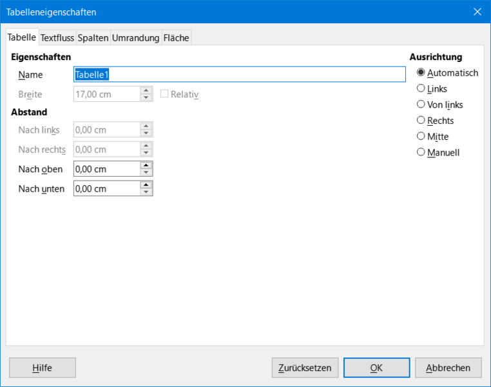The width and height of the screenshot is (491, 387).
Task: Go to the Umrandung tab
Action: click(136, 38)
